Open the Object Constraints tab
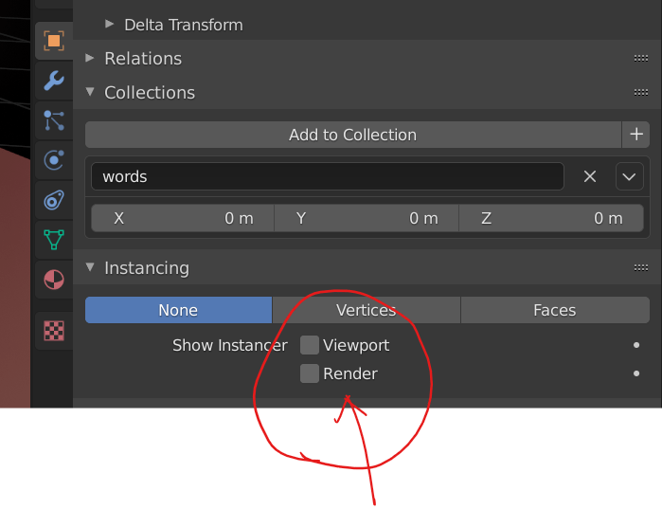Image resolution: width=662 pixels, height=509 pixels. click(54, 200)
